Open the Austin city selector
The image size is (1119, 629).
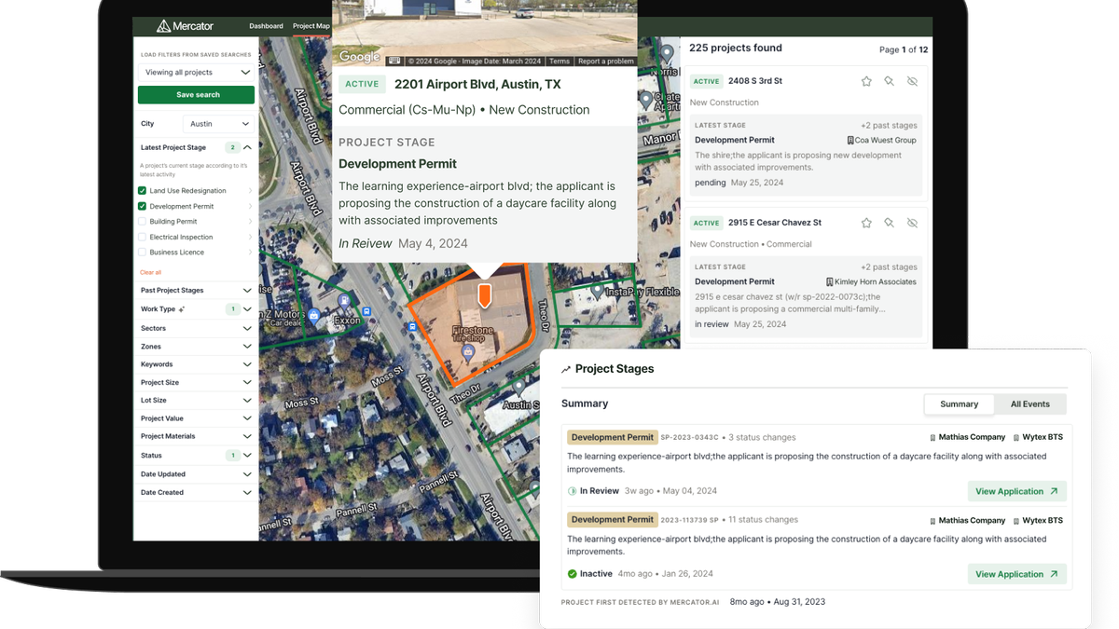218,123
